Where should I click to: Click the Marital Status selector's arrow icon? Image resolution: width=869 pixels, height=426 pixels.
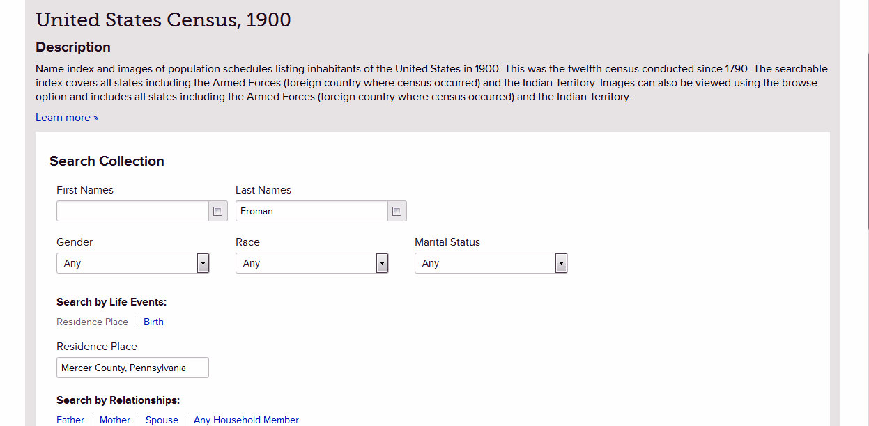[x=561, y=263]
